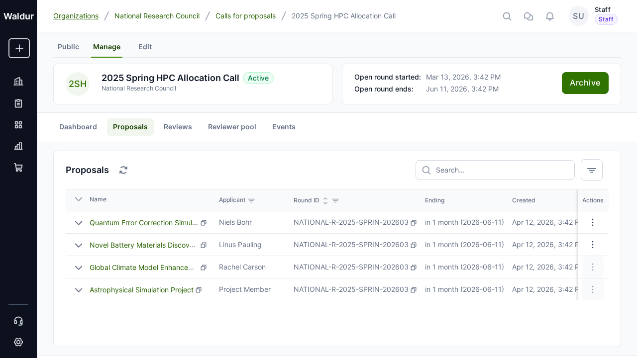Image resolution: width=637 pixels, height=358 pixels.
Task: Sort the table by Round ID
Action: point(325,200)
